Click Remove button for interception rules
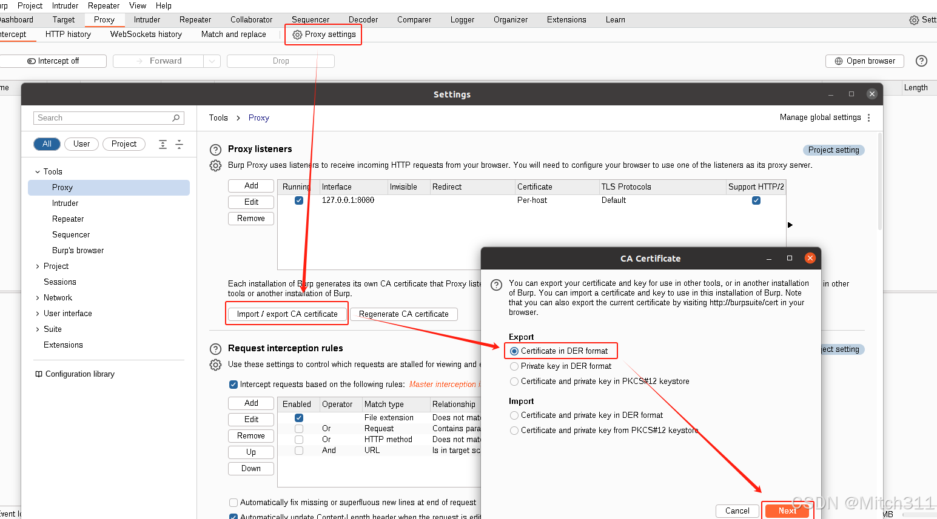This screenshot has width=937, height=519. 251,436
